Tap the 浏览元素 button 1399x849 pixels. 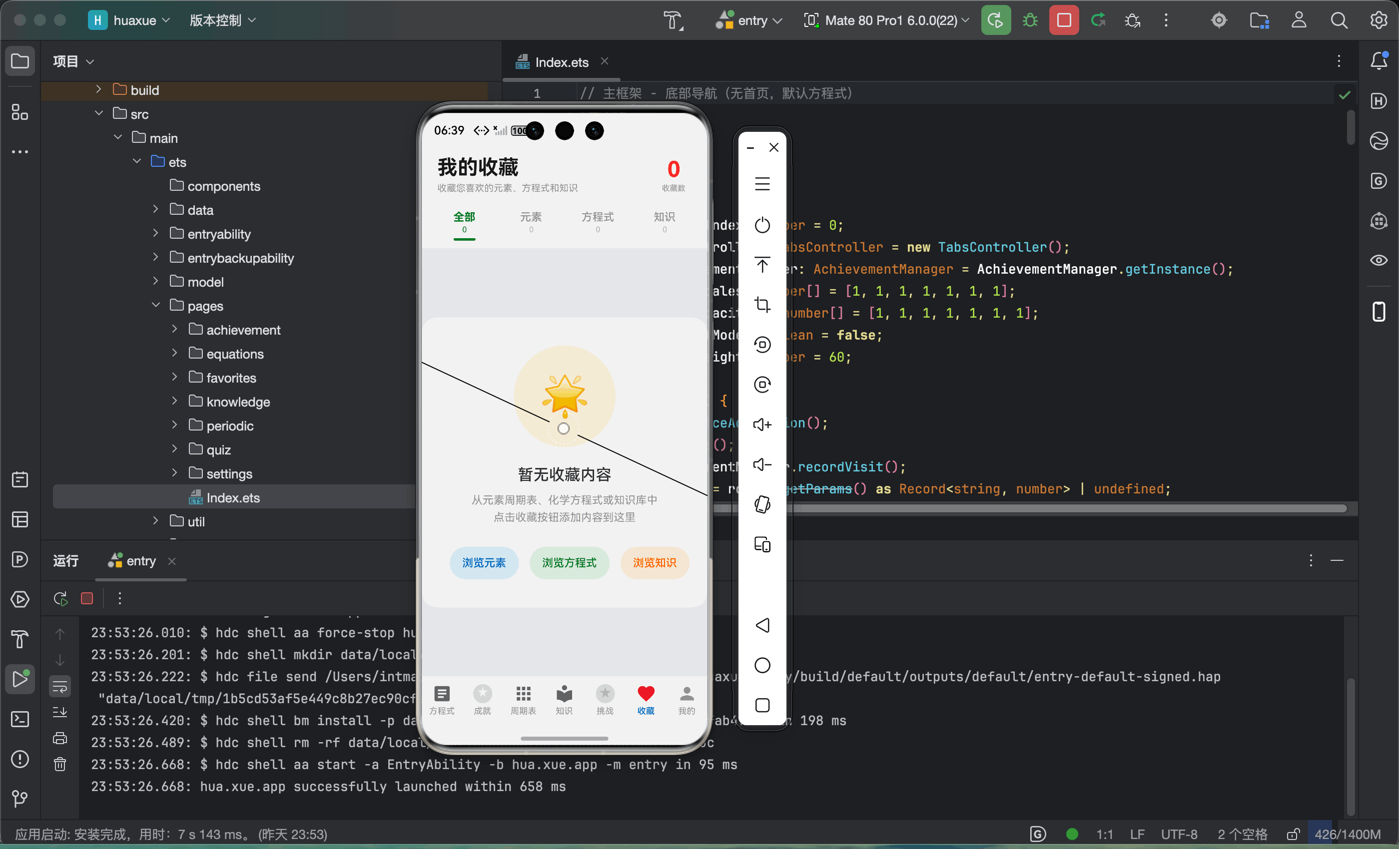pyautogui.click(x=484, y=562)
